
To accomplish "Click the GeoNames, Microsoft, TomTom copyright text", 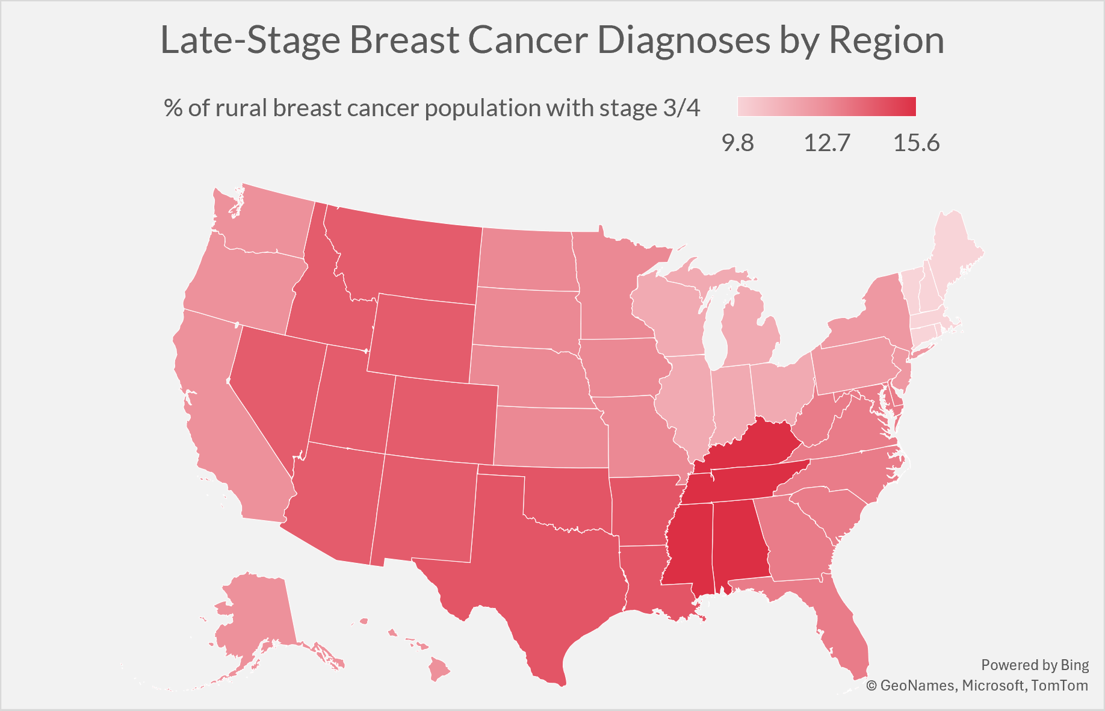I will [977, 686].
